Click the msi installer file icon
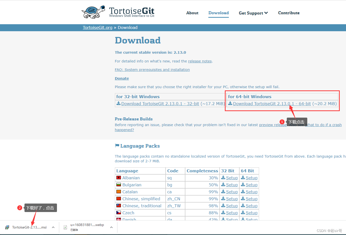Image resolution: width=346 pixels, height=235 pixels. (7, 227)
